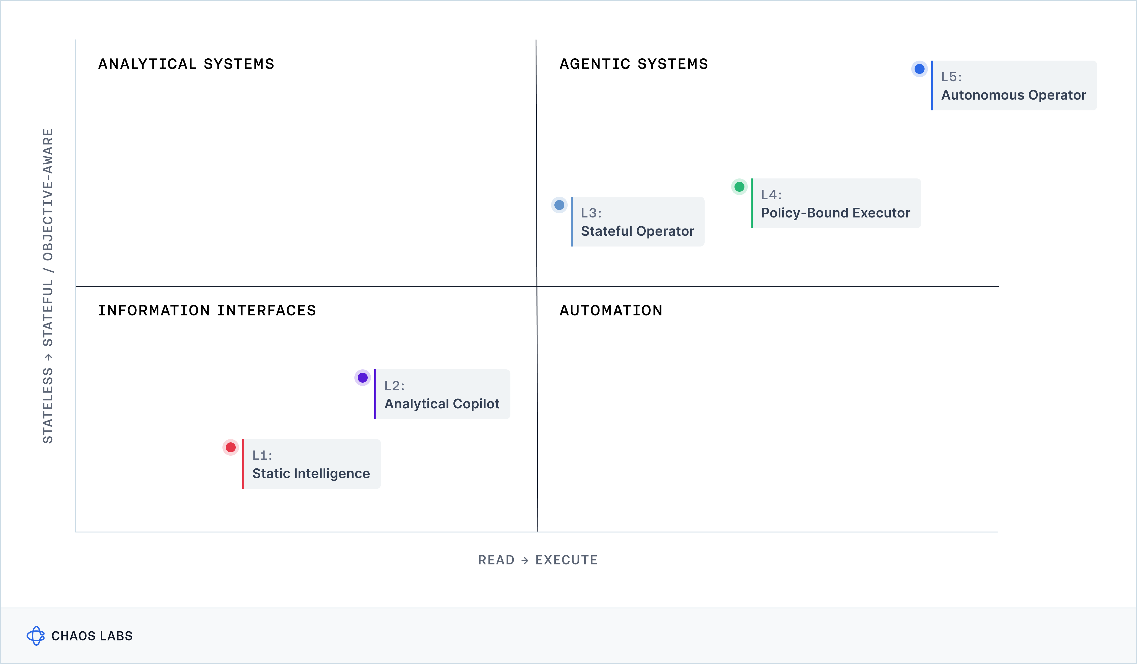Click the light blue L3 dot marker
Screen dimensions: 1137x664
coord(559,205)
